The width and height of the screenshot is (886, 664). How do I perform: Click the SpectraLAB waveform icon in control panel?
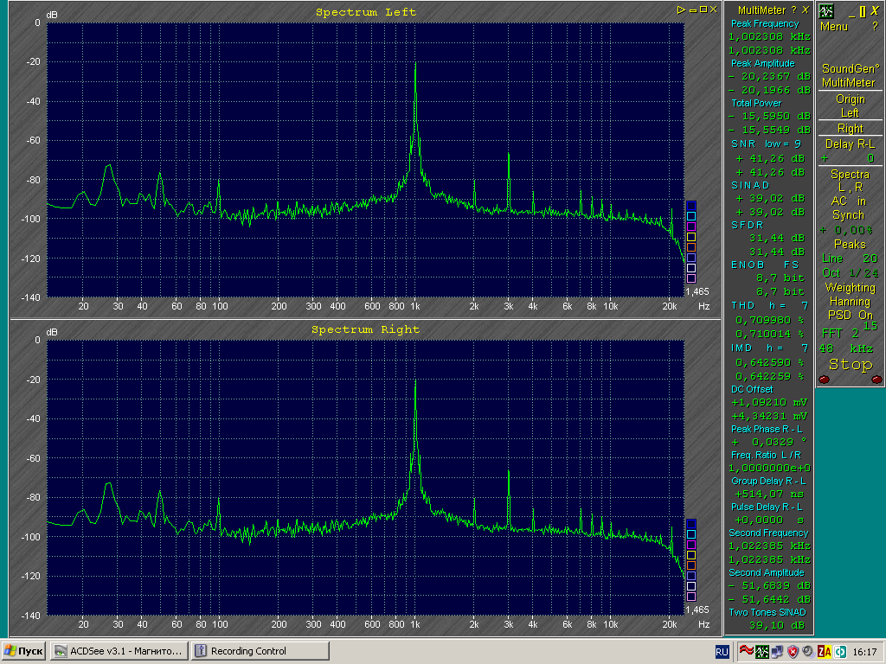826,11
